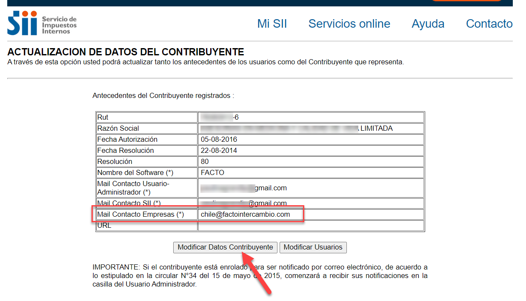
Task: Go to the Ayuda section
Action: [x=428, y=24]
